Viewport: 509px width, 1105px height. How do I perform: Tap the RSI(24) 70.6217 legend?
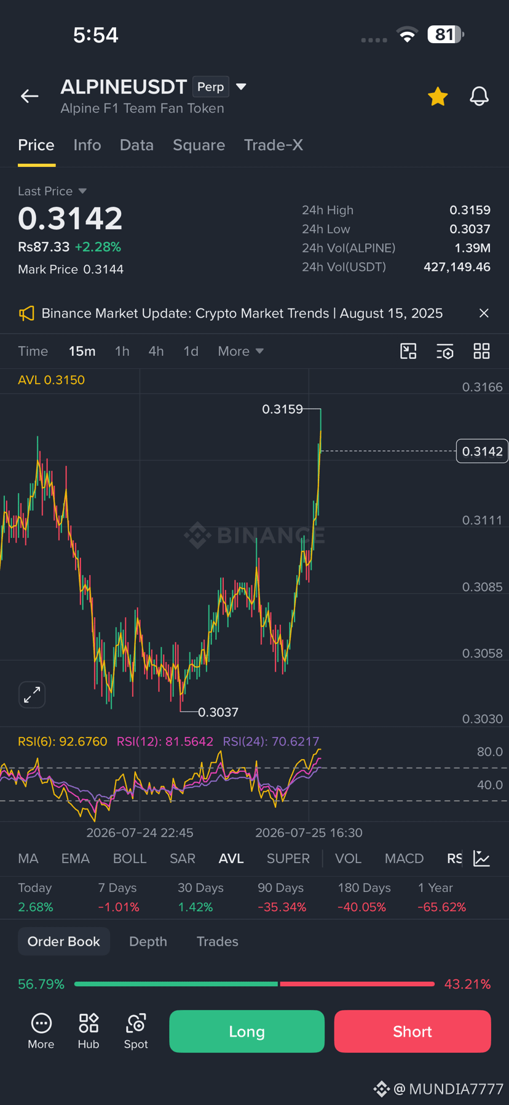click(271, 742)
